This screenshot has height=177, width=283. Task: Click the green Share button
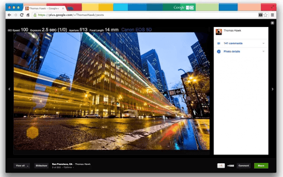261,166
